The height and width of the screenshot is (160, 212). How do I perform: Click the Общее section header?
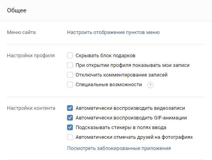[x=17, y=10]
